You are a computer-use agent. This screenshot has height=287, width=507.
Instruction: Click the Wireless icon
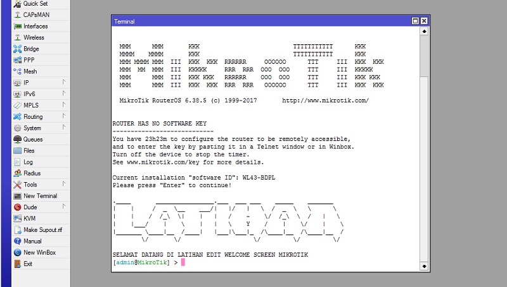tap(18, 37)
